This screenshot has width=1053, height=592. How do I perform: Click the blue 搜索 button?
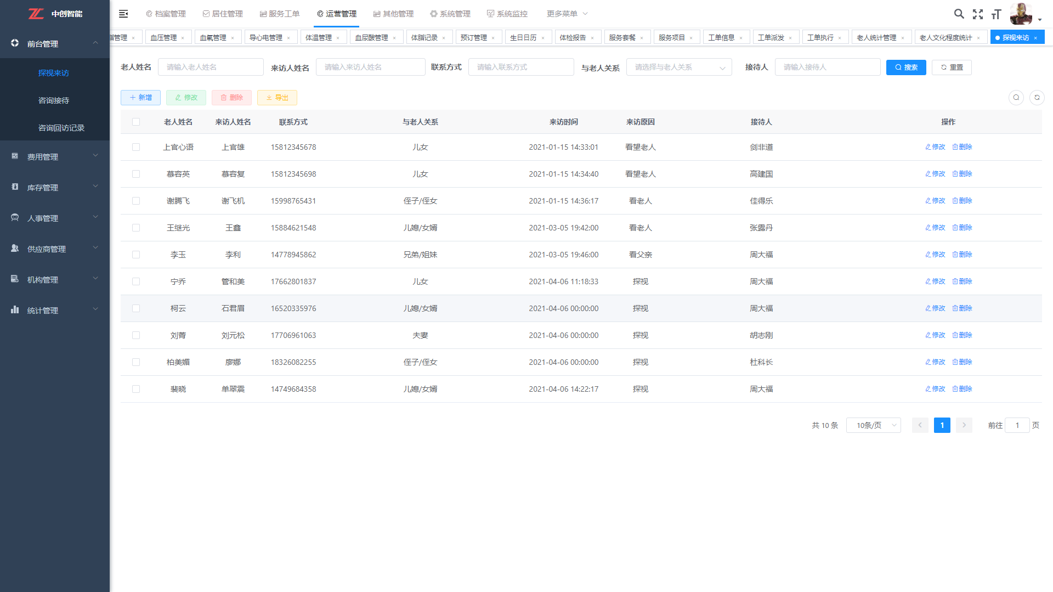pos(905,67)
